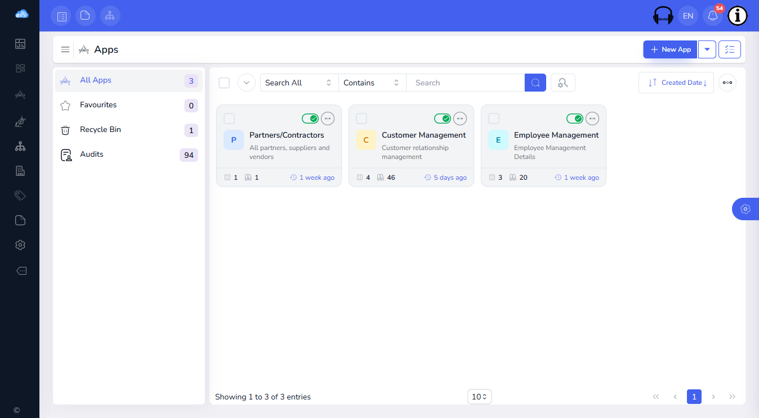Open the floating gear tab on right edge
759x418 pixels.
(x=745, y=209)
